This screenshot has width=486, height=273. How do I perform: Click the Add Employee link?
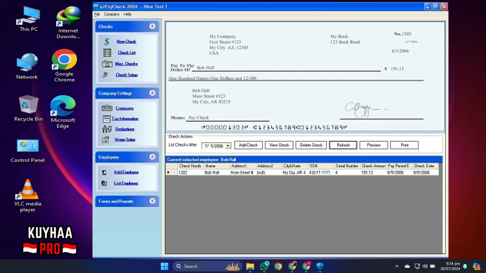coord(126,172)
